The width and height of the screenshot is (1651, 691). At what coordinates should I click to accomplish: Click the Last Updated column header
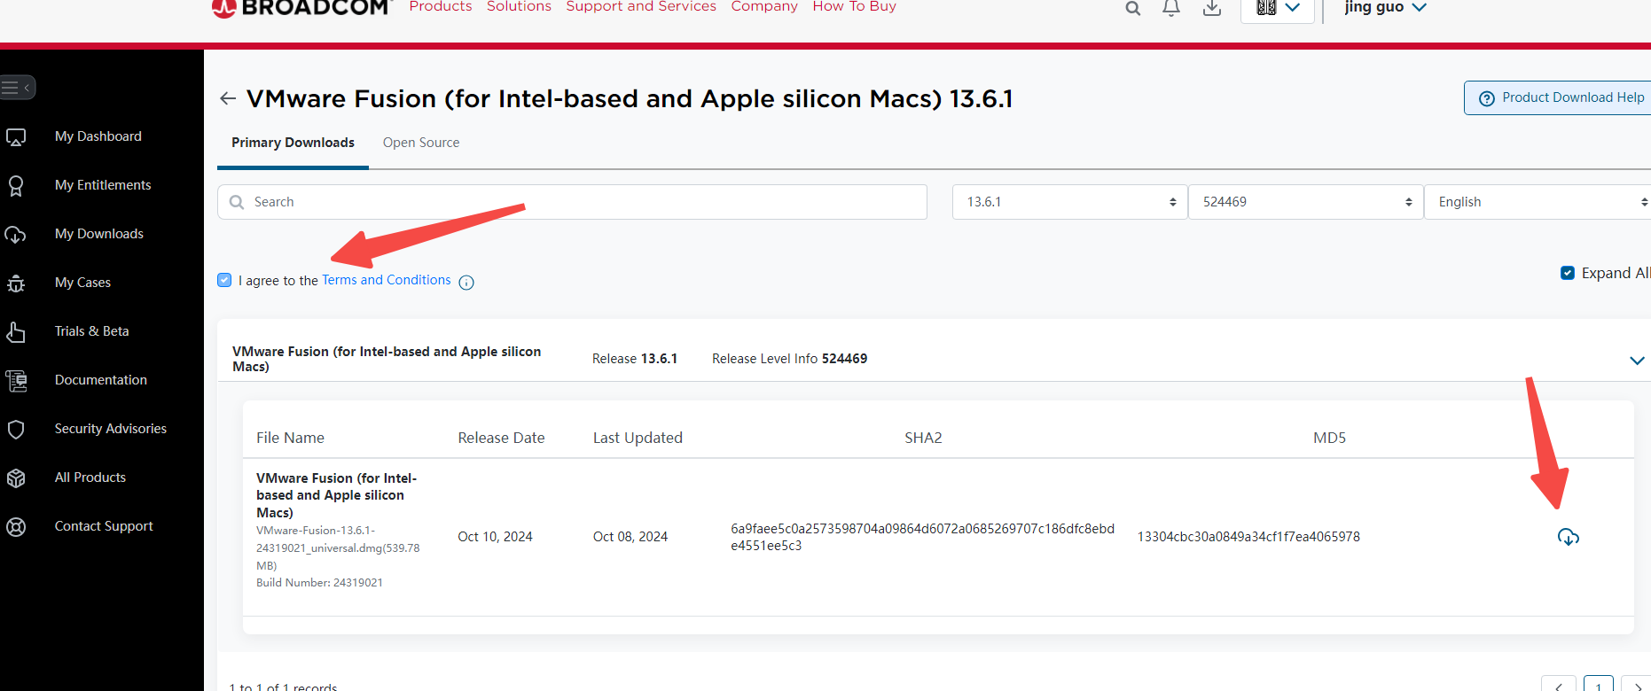pos(638,438)
